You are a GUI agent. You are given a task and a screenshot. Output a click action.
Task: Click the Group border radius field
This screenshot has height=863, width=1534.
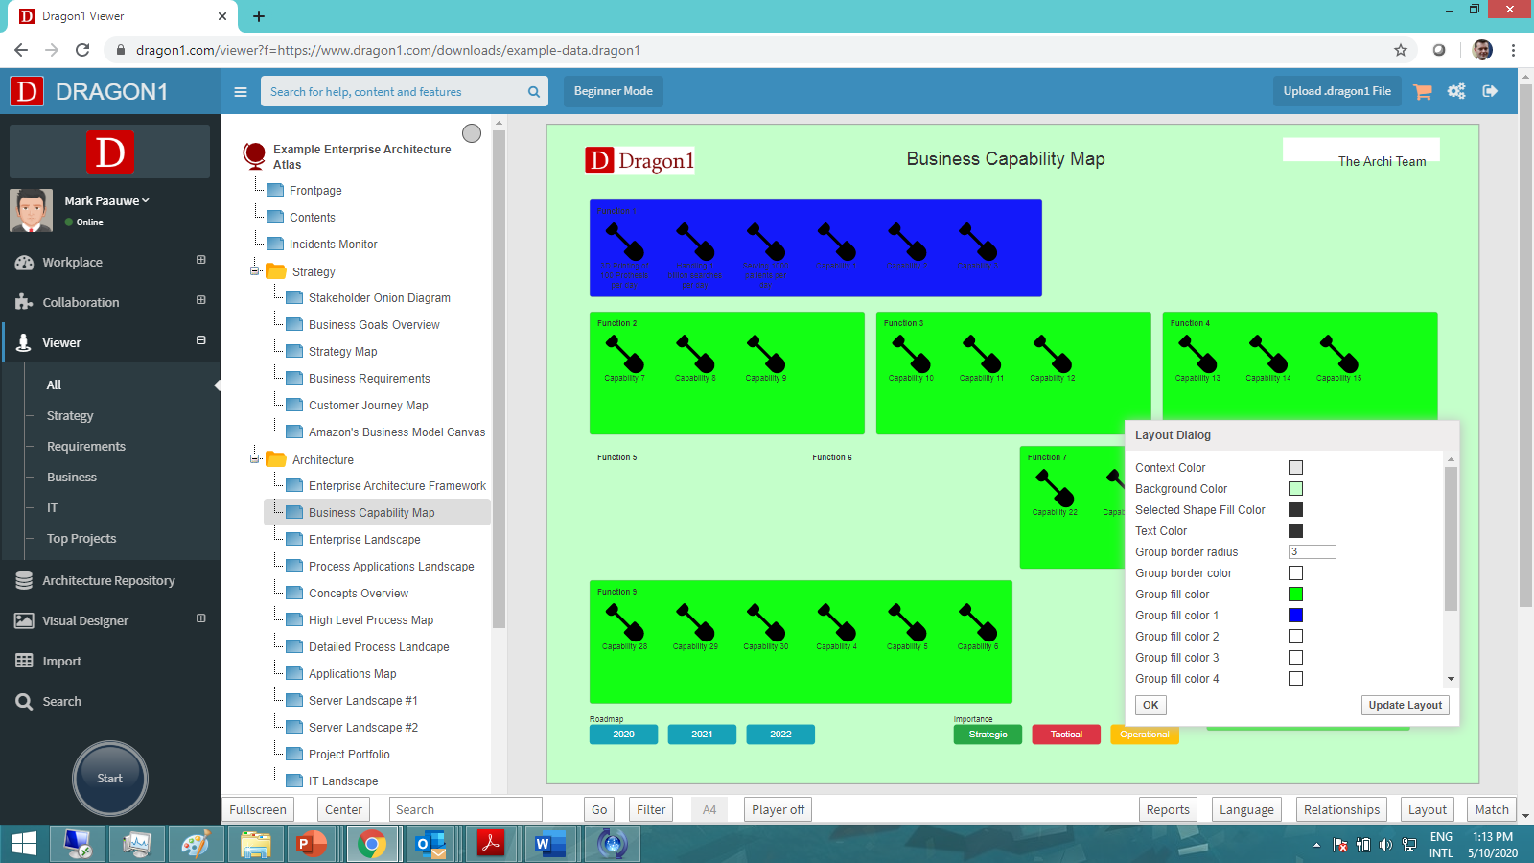[1312, 552]
